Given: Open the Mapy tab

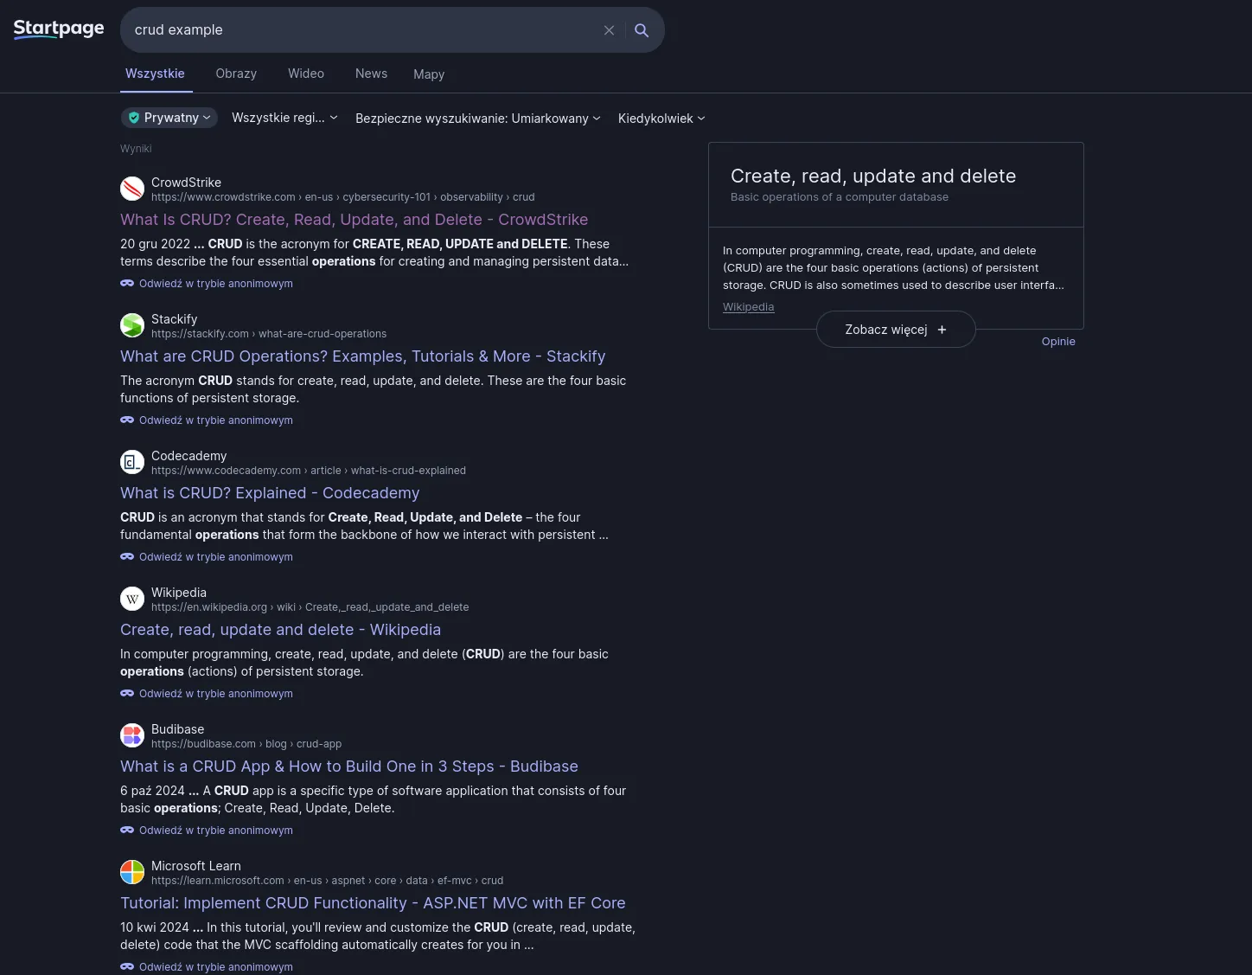Looking at the screenshot, I should (x=429, y=74).
